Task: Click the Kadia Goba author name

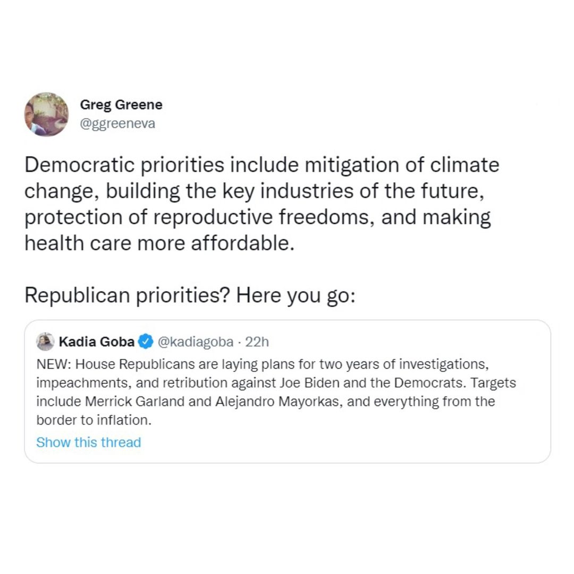Action: (96, 341)
